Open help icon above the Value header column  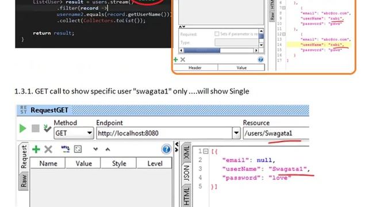click(260, 60)
